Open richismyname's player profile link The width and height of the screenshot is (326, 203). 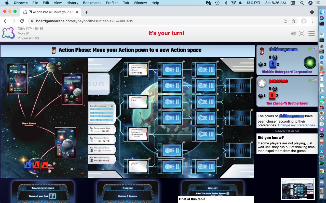283,49
